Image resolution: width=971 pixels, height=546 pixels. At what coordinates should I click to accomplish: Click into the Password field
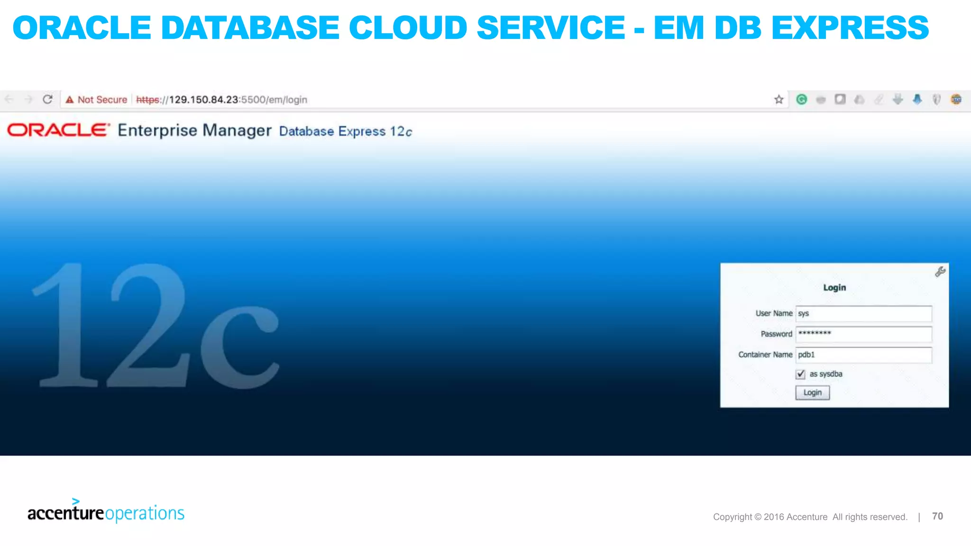click(864, 334)
